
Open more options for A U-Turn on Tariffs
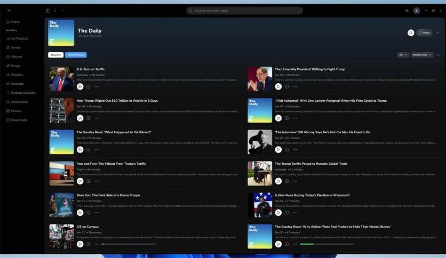(97, 87)
